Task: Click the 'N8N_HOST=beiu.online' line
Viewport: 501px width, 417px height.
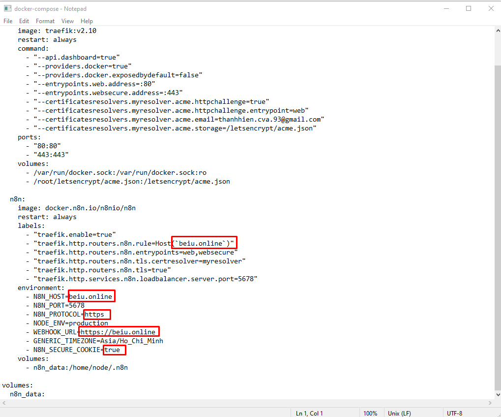Action: tap(69, 297)
